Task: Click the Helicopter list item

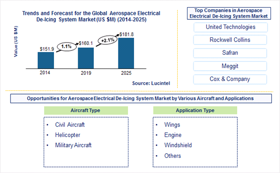Action: coord(68,135)
